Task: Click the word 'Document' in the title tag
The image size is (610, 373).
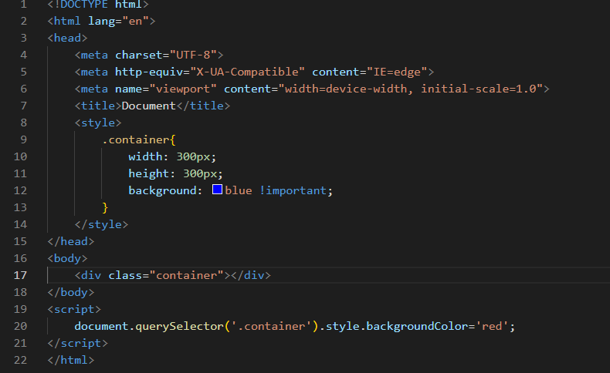Action: click(x=148, y=106)
